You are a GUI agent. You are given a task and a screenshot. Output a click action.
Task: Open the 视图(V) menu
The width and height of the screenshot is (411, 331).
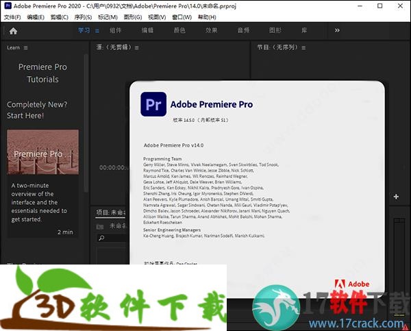pos(157,17)
